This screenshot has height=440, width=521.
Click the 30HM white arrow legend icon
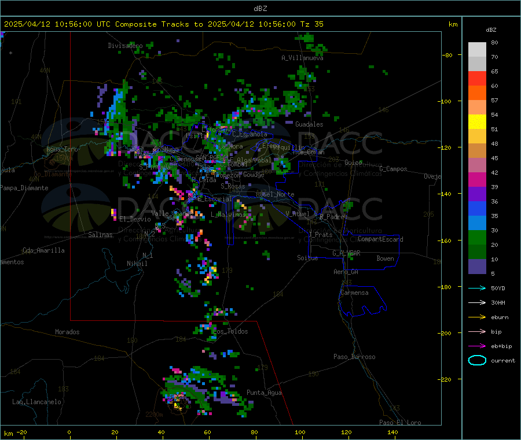tap(477, 302)
